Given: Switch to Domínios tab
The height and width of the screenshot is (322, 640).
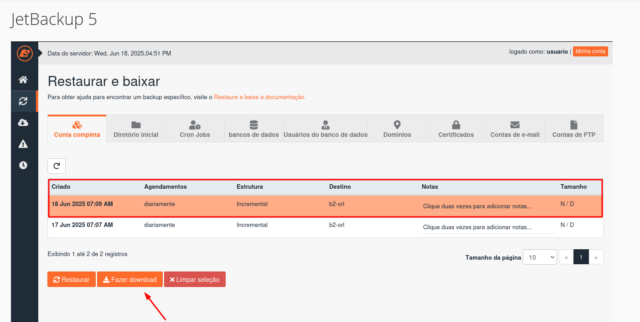Looking at the screenshot, I should 397,129.
